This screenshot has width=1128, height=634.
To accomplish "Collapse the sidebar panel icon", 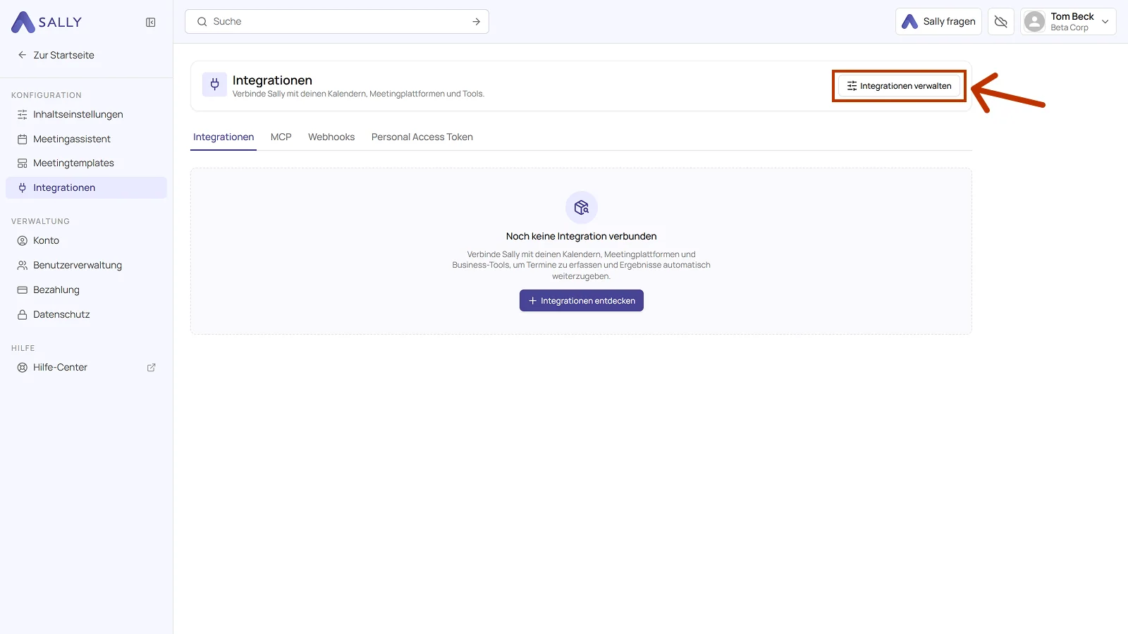I will [x=151, y=23].
